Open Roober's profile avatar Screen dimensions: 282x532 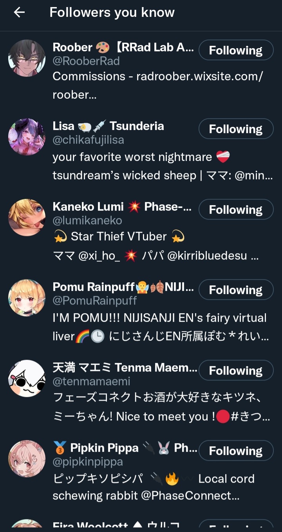pyautogui.click(x=27, y=58)
